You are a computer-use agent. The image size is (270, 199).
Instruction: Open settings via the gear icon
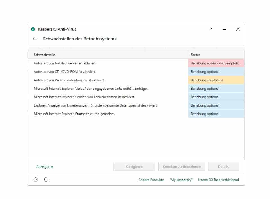point(36,180)
